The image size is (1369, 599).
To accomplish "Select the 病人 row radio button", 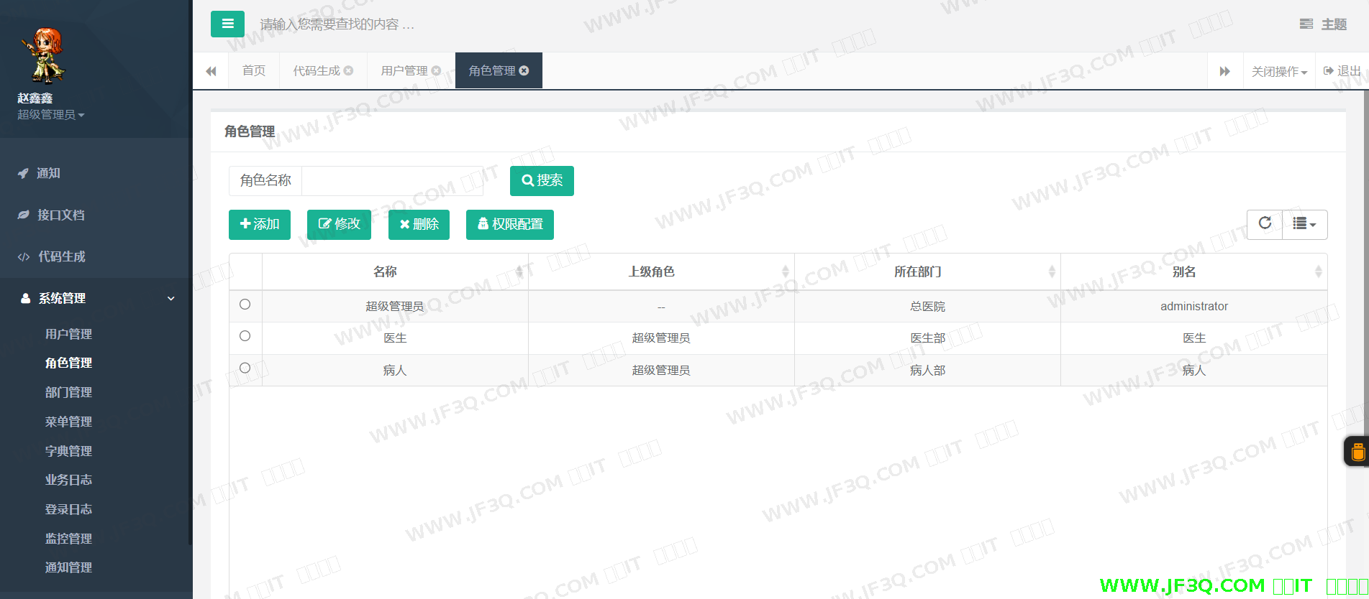I will (x=245, y=368).
